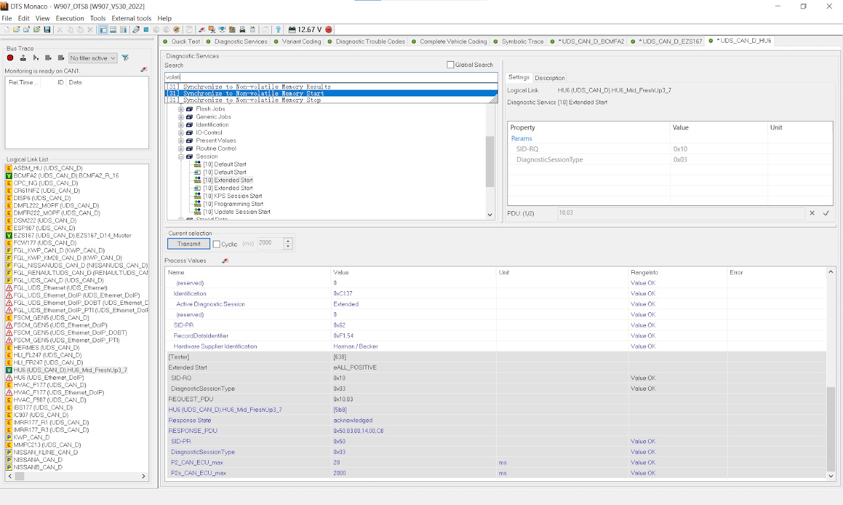
Task: Expand the IO-Control tree node
Action: [x=181, y=133]
